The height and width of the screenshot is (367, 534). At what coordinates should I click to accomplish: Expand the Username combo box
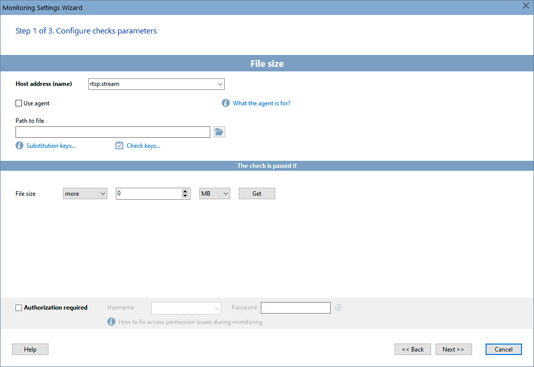pyautogui.click(x=216, y=308)
